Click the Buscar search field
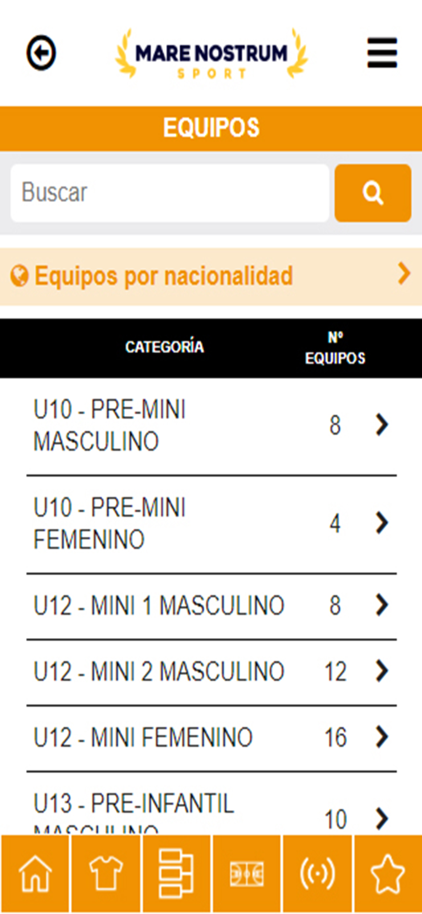Screen dimensions: 422x914 170,193
